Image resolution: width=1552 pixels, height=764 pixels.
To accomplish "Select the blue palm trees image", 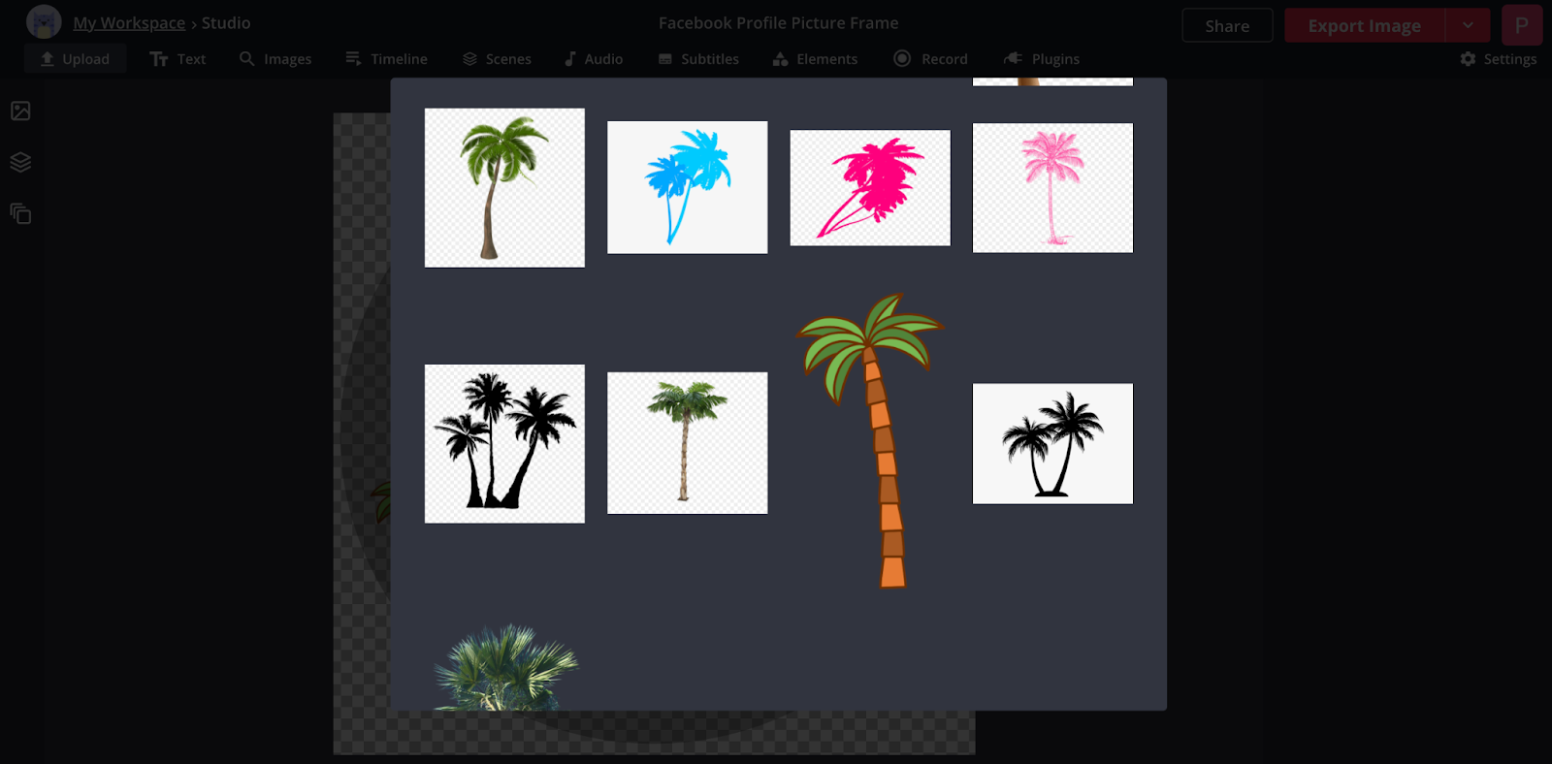I will (x=687, y=187).
